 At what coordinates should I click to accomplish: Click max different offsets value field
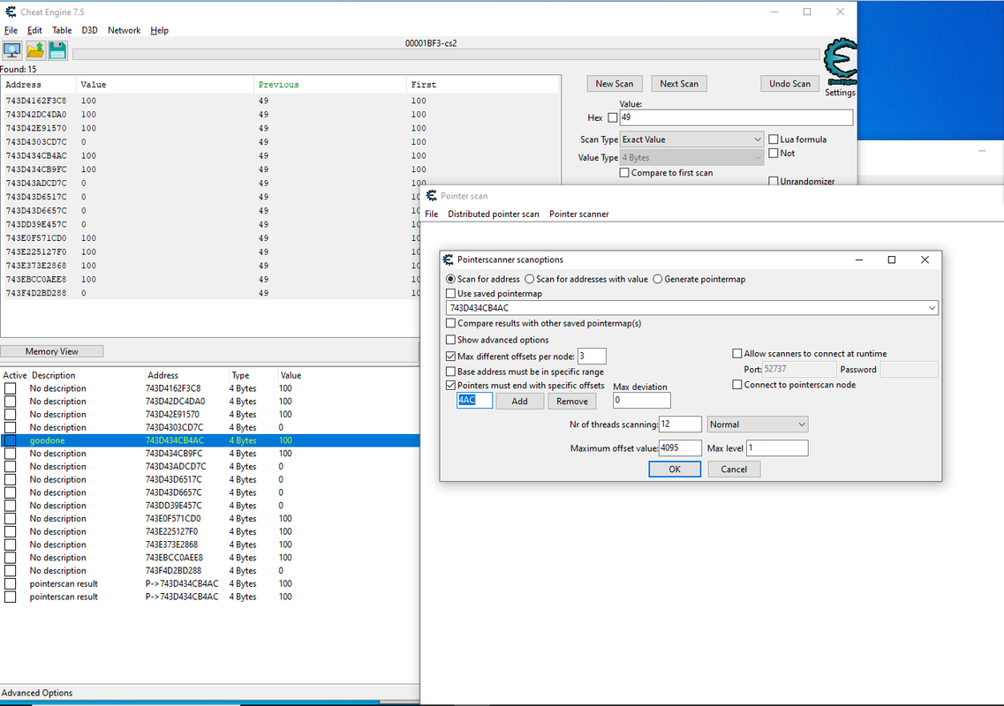[x=592, y=356]
